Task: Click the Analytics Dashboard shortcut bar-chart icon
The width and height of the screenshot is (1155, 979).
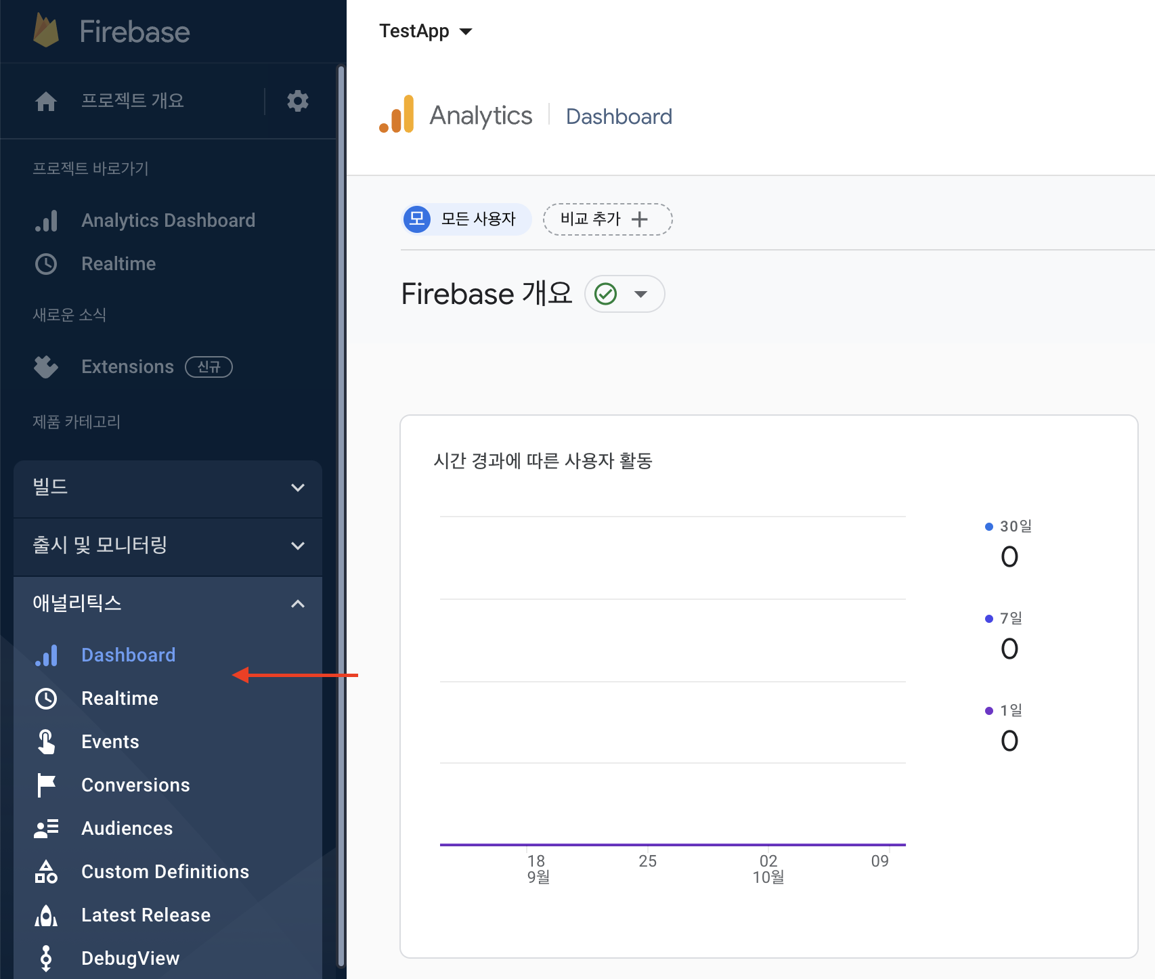Action: (46, 221)
